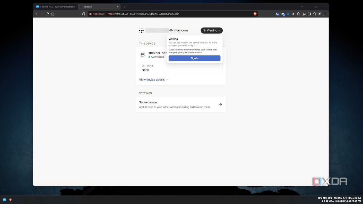
Task: Open the tab search chevron in title bar
Action: coord(302,7)
